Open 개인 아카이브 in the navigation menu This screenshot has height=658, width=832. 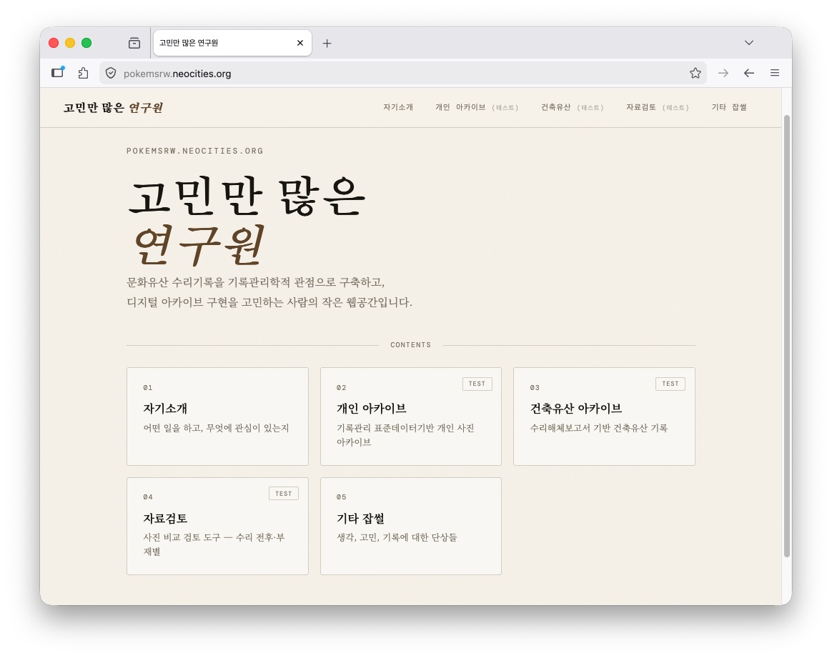477,107
